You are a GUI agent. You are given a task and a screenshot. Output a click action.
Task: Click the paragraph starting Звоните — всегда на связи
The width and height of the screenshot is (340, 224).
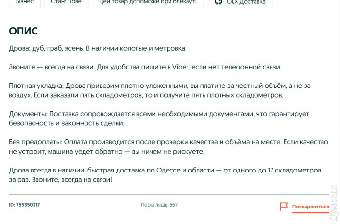click(x=145, y=67)
